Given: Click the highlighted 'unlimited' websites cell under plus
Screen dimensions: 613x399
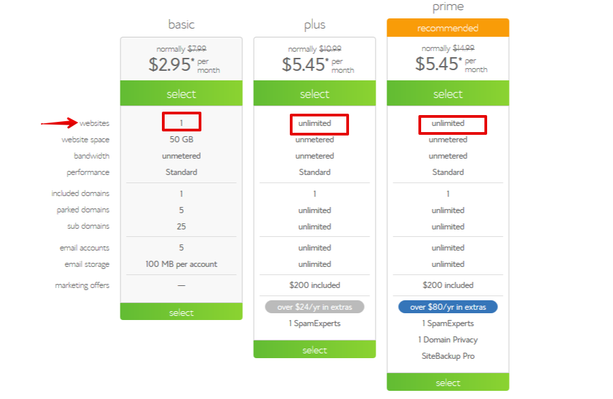Looking at the screenshot, I should [314, 124].
